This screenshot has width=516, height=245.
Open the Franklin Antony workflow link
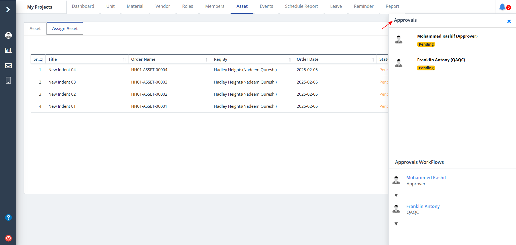coord(423,206)
